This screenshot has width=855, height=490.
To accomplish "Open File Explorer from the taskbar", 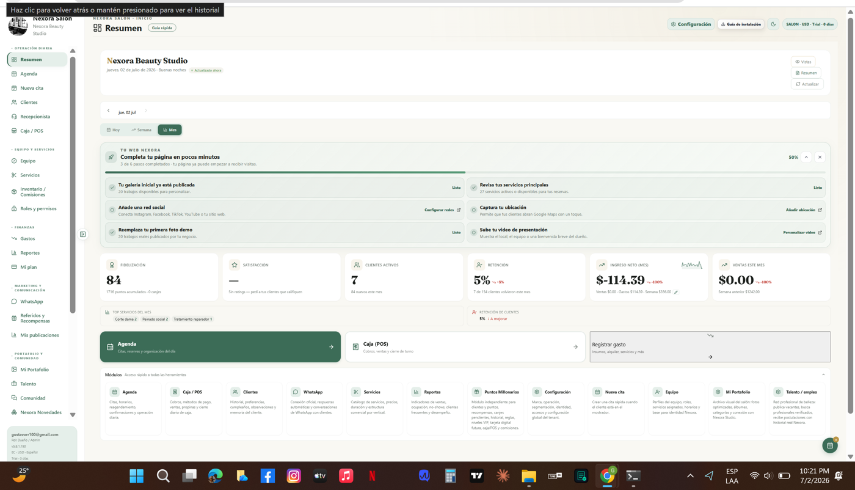I will coord(529,476).
